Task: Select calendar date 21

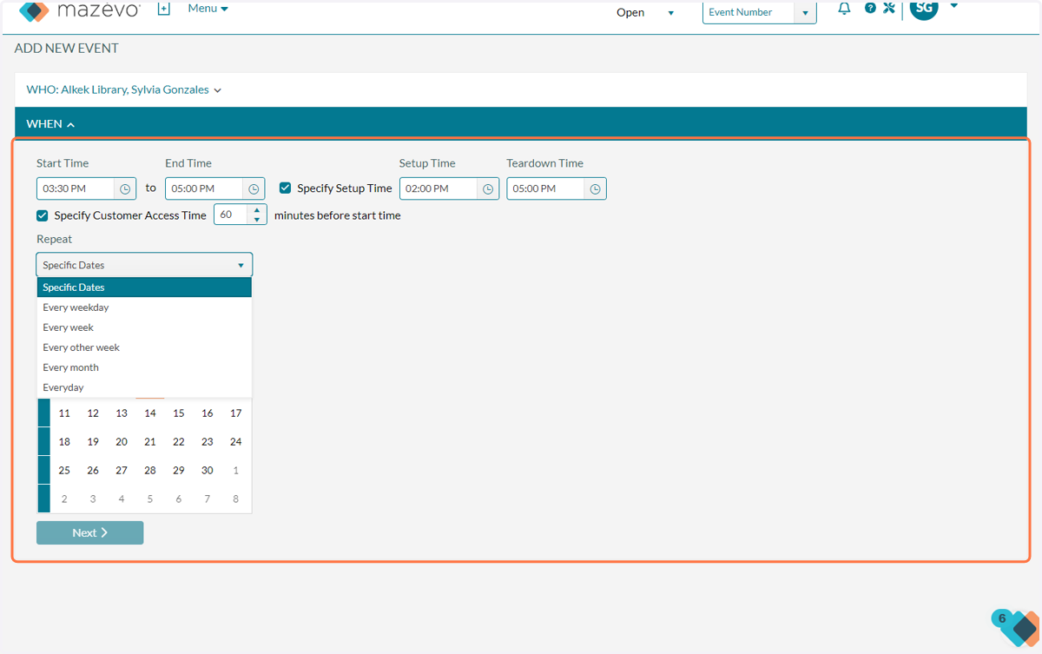Action: pyautogui.click(x=150, y=442)
